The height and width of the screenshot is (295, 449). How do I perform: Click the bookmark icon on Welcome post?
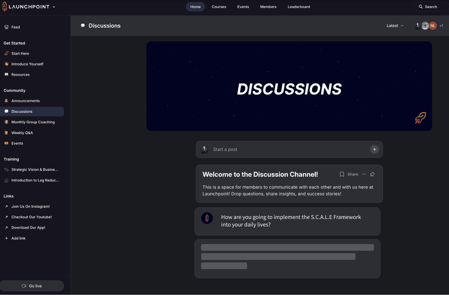342,174
